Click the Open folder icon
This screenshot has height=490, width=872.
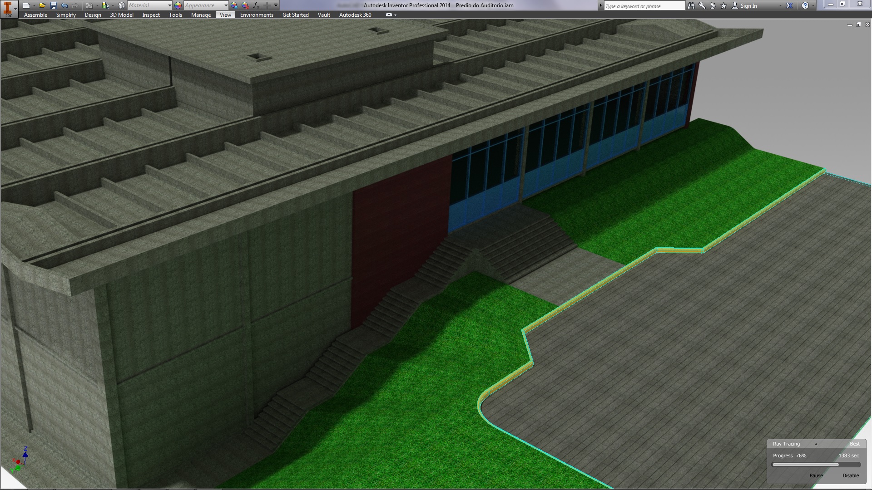click(42, 5)
